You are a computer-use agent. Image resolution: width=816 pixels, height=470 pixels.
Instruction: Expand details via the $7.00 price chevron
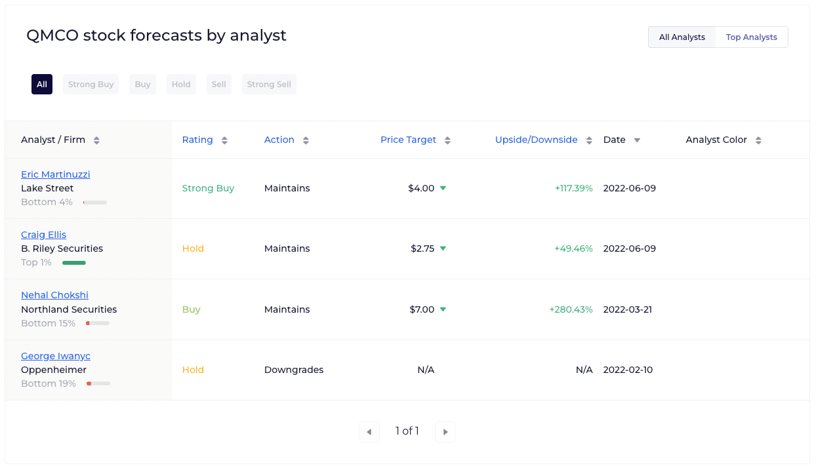(442, 309)
